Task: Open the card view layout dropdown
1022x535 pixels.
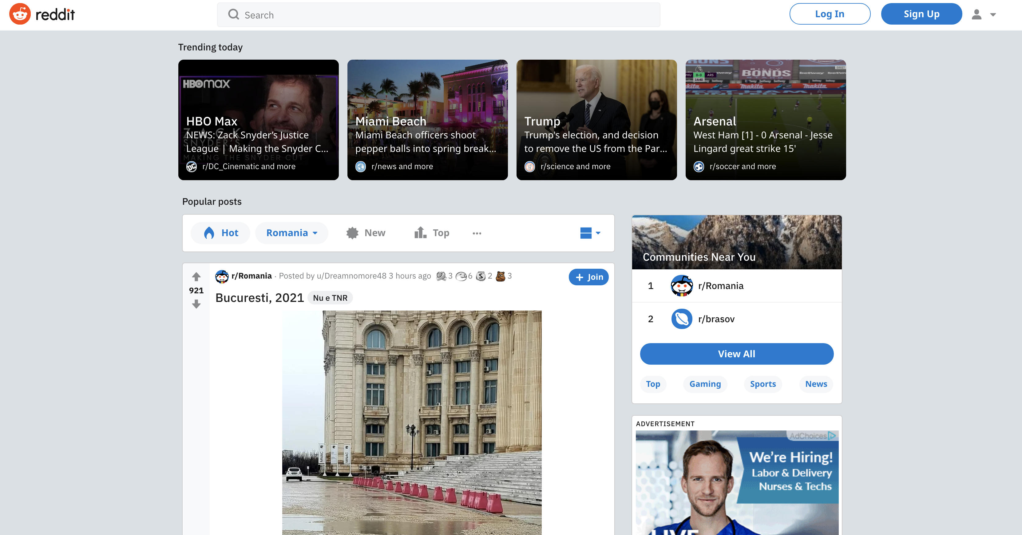Action: pyautogui.click(x=590, y=233)
